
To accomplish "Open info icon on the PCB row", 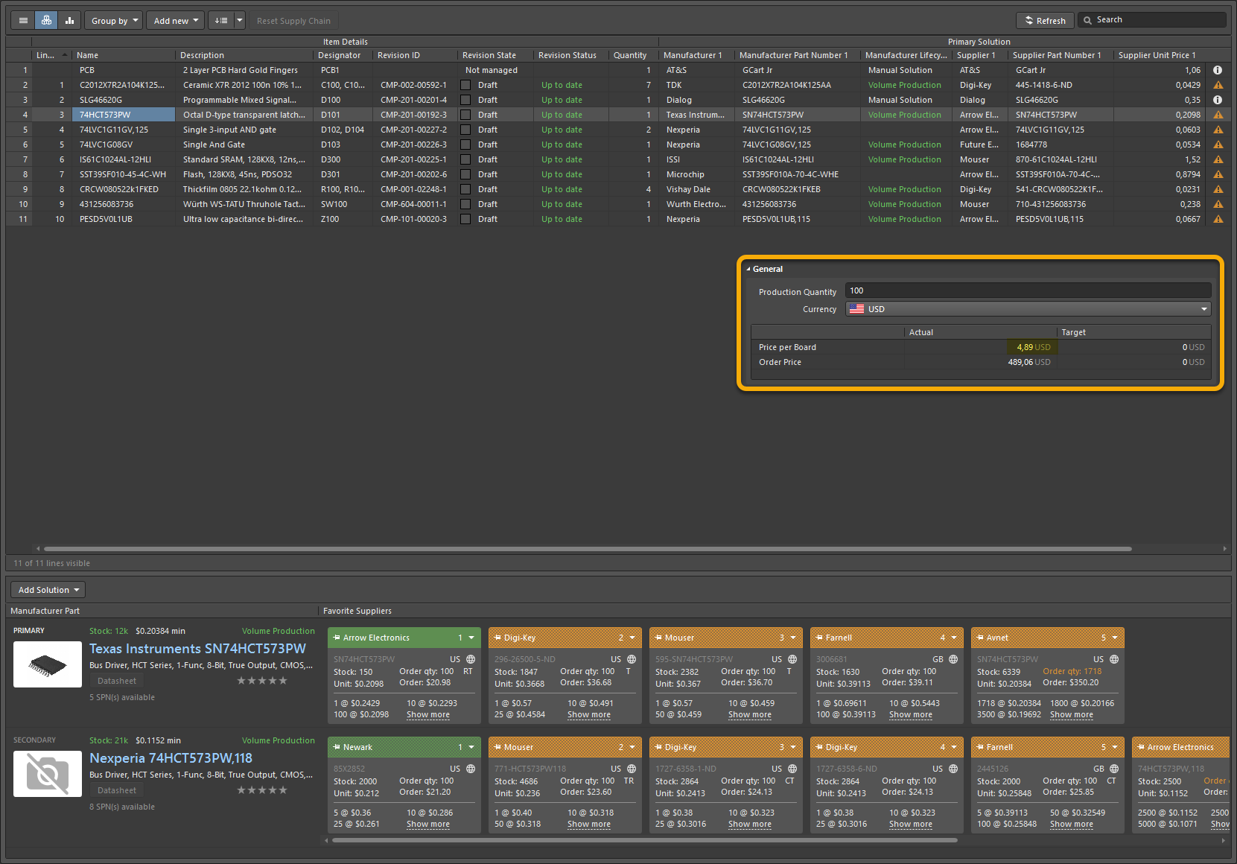I will click(1218, 70).
